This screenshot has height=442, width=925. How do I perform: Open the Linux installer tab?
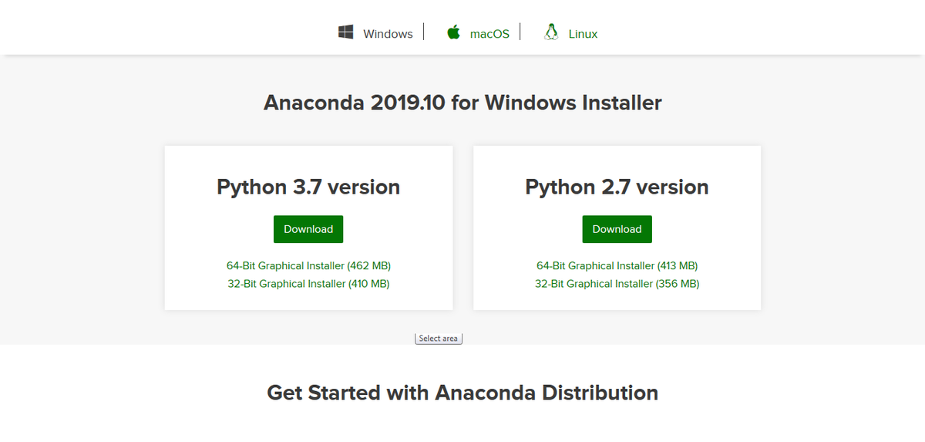583,34
